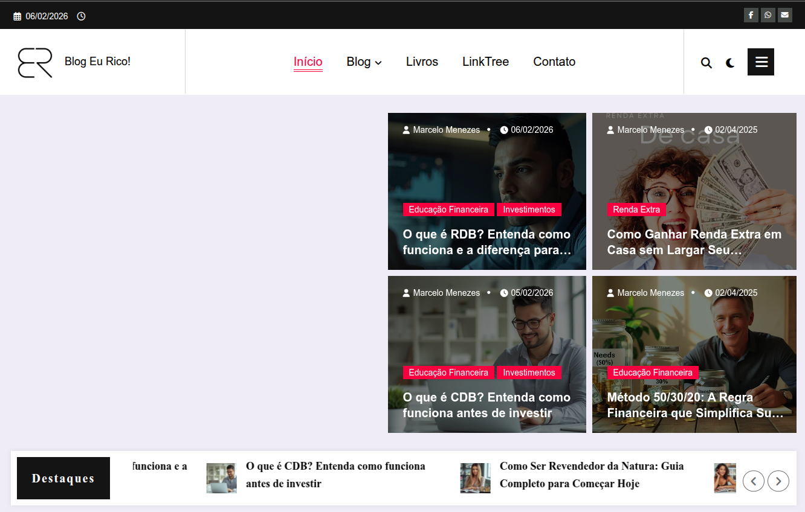Viewport: 805px width, 512px height.
Task: Click the Renda Extra category tag
Action: point(636,210)
